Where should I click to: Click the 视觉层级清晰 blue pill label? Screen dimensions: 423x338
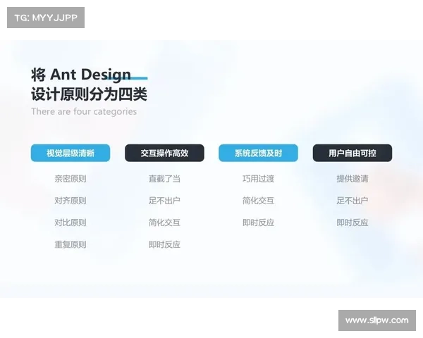click(70, 153)
